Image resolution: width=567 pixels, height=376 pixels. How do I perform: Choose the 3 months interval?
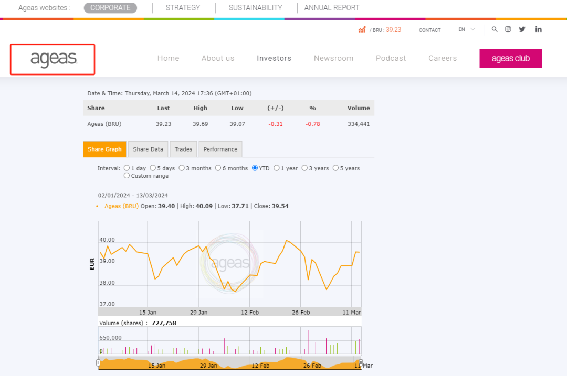(182, 168)
